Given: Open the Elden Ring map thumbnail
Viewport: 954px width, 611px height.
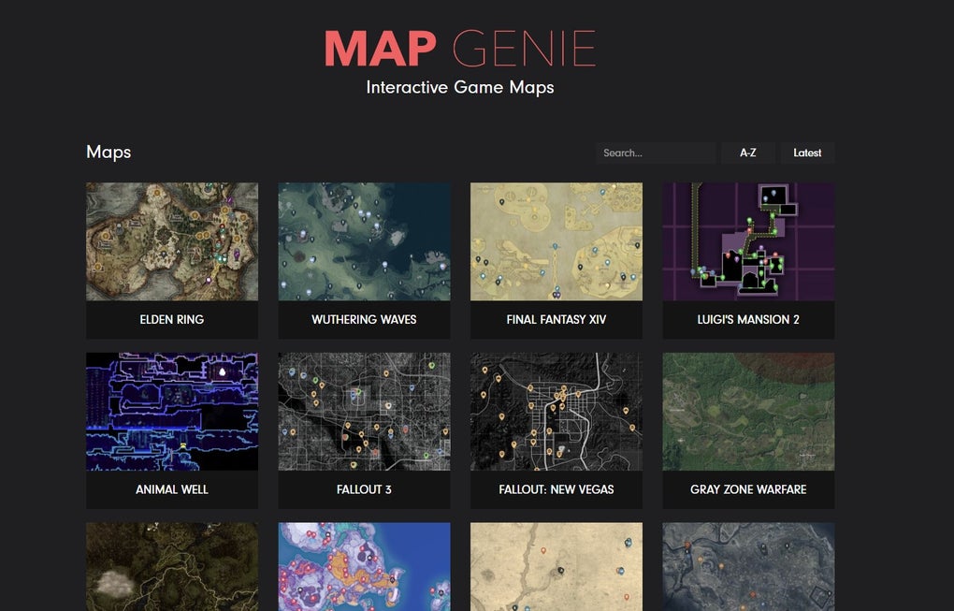Looking at the screenshot, I should click(x=172, y=241).
